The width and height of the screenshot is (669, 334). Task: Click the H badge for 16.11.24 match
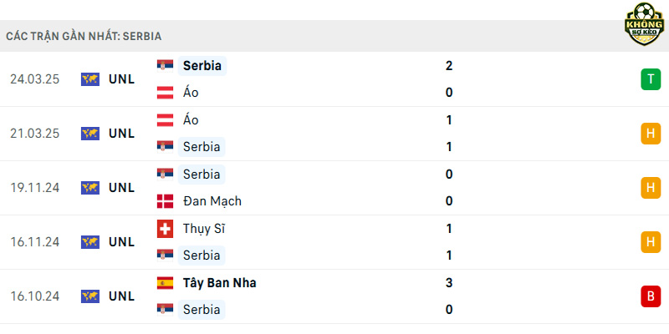[651, 242]
